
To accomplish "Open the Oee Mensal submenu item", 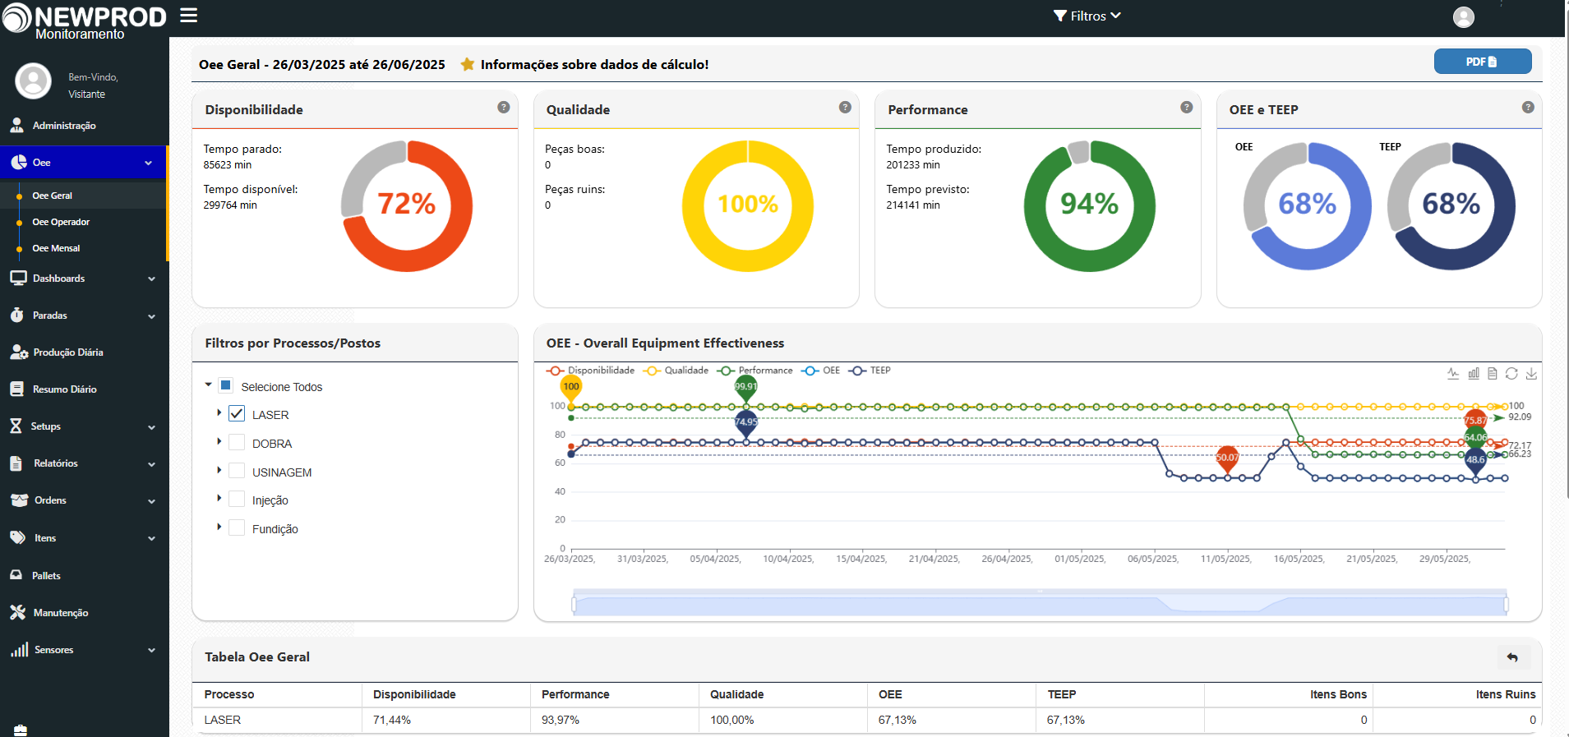I will point(56,248).
